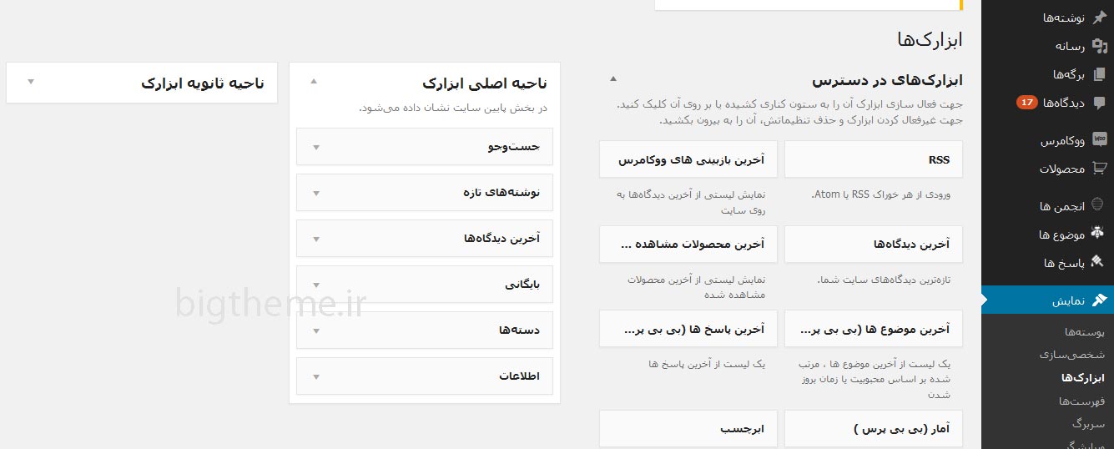Click the 17 pending comments badge
The image size is (1114, 449).
point(1027,103)
